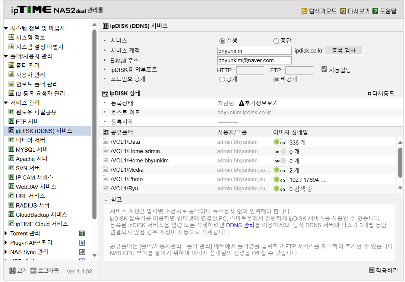Click the 윈도우 파일공유 icon

click(11, 111)
